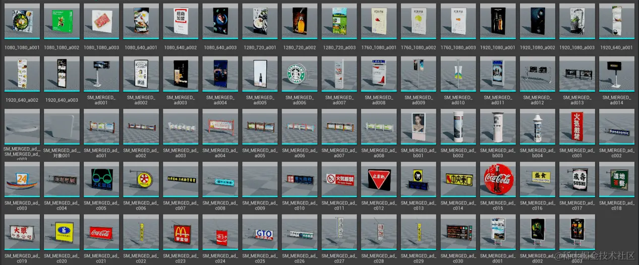Select the SM_MERGED_ad_c011 no-smoking sign thumbnail
639x265 pixels.
click(x=339, y=179)
